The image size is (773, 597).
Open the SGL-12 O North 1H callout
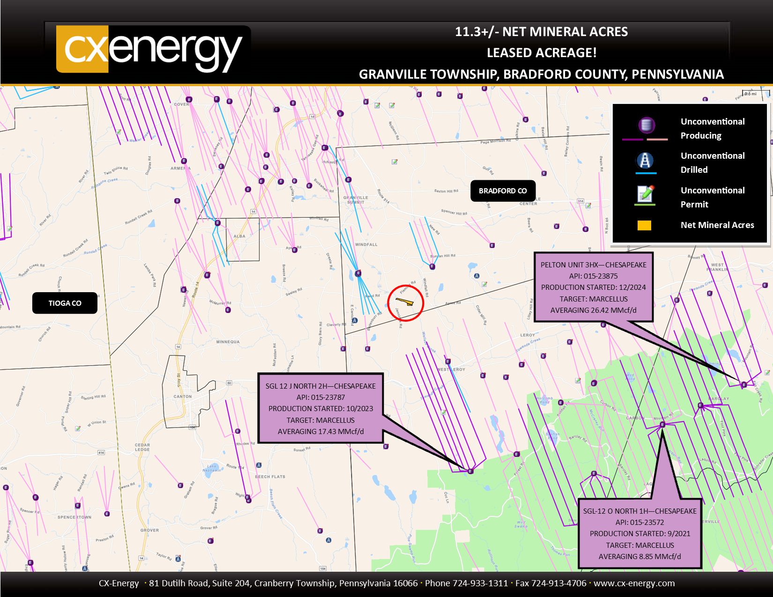tap(640, 533)
